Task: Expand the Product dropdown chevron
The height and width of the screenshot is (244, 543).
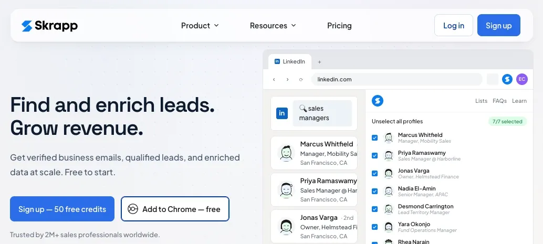Action: pos(216,26)
